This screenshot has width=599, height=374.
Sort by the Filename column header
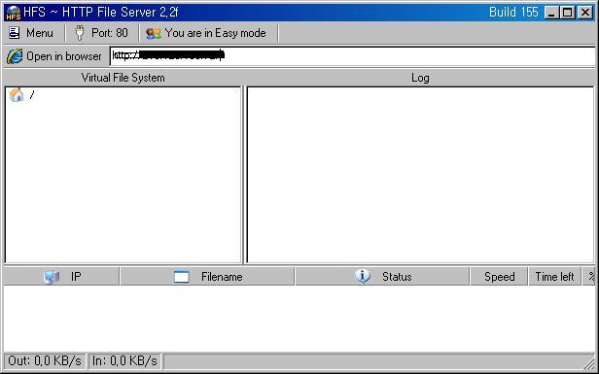(x=207, y=276)
